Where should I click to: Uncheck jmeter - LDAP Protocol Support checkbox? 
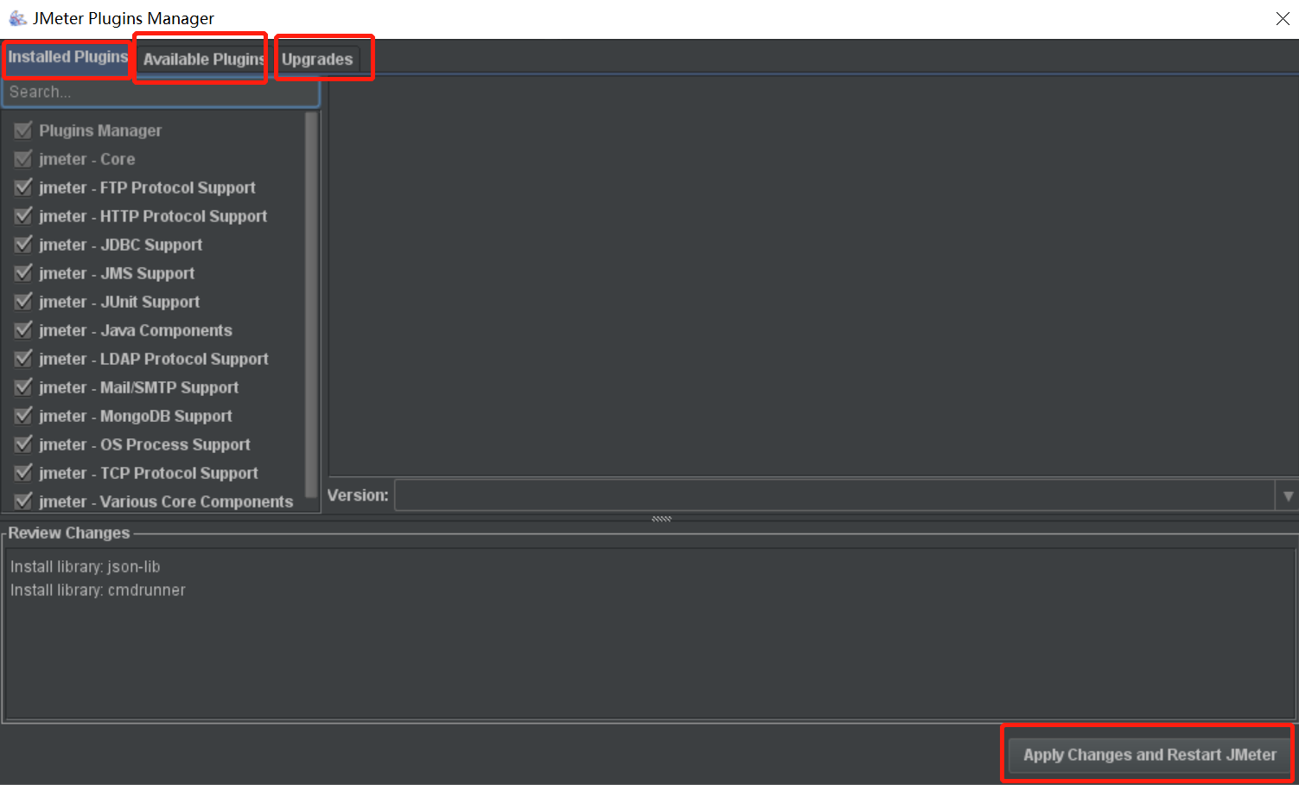23,359
